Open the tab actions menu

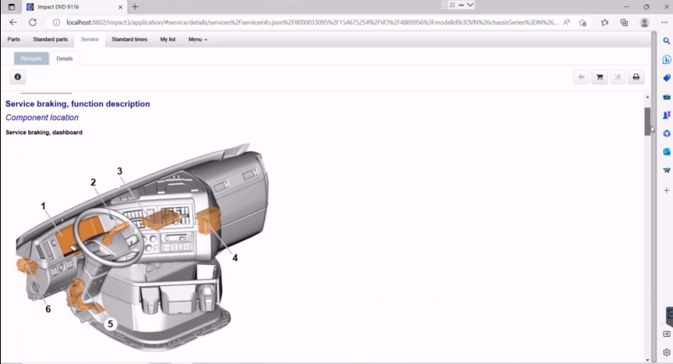click(11, 6)
